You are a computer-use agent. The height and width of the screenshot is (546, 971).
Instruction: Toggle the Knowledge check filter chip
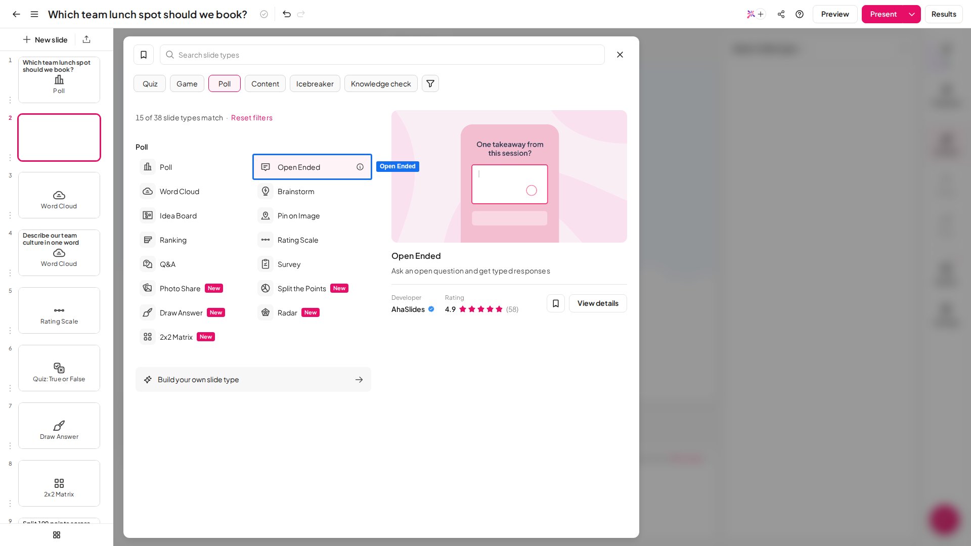tap(381, 83)
